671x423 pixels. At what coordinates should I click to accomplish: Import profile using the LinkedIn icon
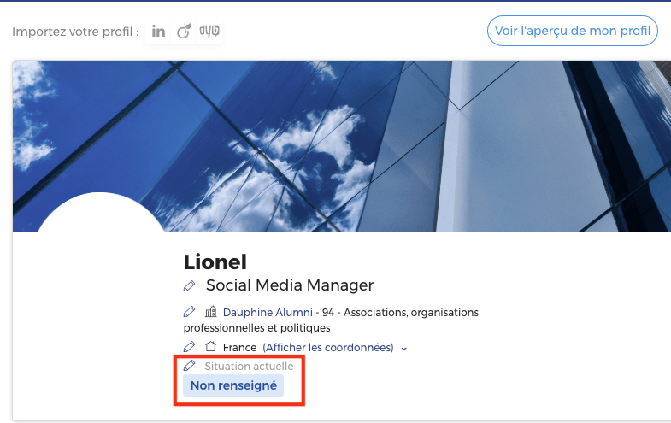click(158, 32)
